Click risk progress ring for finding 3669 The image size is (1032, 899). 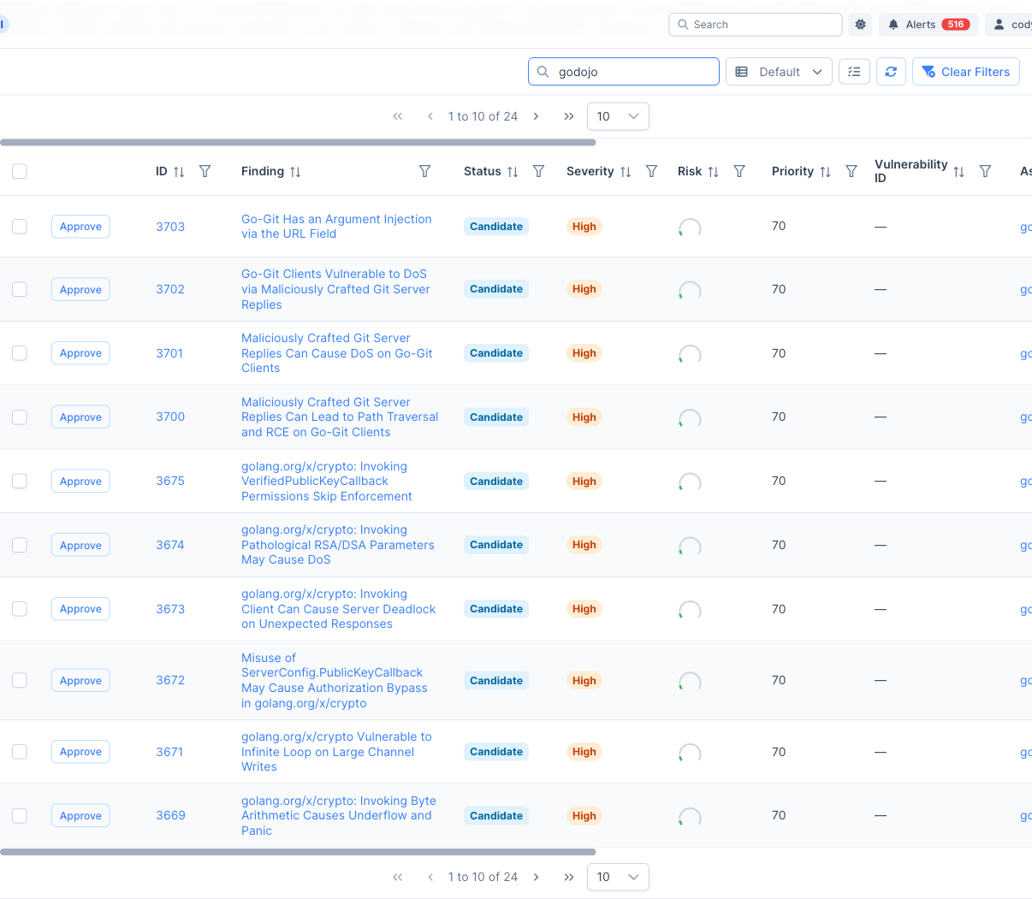(x=690, y=818)
